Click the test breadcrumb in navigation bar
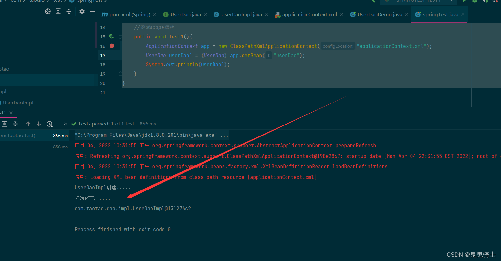This screenshot has height=261, width=501. pyautogui.click(x=57, y=1)
